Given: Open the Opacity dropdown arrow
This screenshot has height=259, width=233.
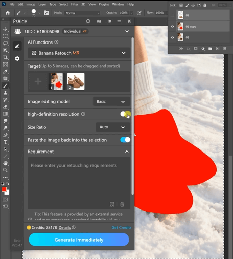Looking at the screenshot, I should click(132, 13).
